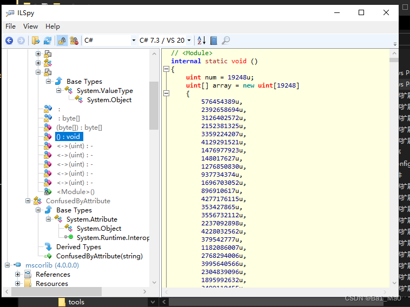The width and height of the screenshot is (410, 307).
Task: Select the '(byte[]) : byte[]' method
Action: pos(79,128)
